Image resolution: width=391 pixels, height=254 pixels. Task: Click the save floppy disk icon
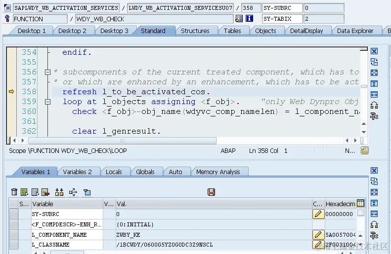(x=211, y=192)
